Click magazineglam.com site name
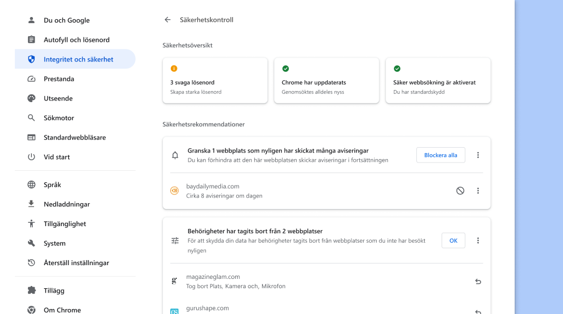The height and width of the screenshot is (314, 563). pyautogui.click(x=213, y=277)
